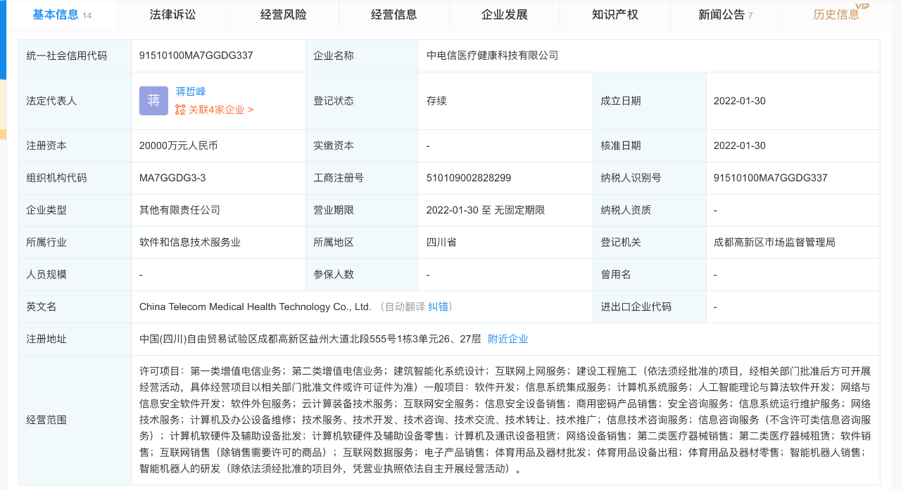The width and height of the screenshot is (901, 490).
Task: Click the company name 中电信医疗健康科技有限公司
Action: tap(492, 56)
